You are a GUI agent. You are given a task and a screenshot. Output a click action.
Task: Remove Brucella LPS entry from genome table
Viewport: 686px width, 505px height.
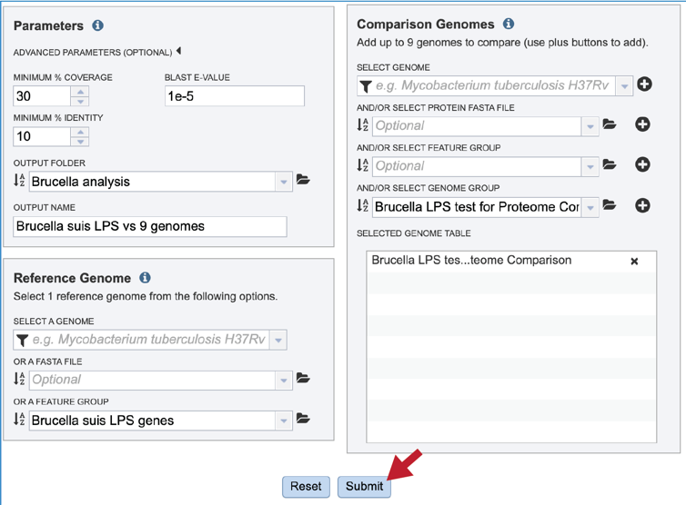coord(634,262)
